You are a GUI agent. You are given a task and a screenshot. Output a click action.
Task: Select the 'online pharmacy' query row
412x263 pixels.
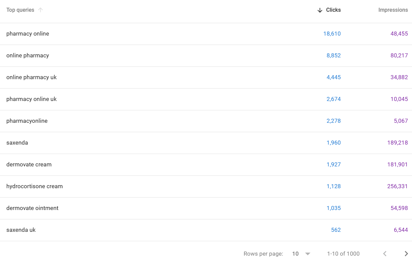pos(27,55)
